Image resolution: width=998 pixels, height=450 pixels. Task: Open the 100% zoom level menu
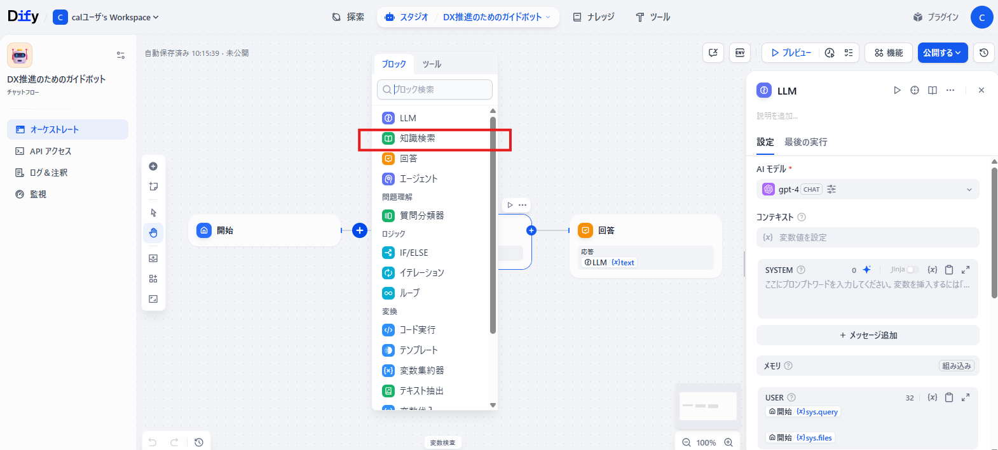pyautogui.click(x=706, y=442)
